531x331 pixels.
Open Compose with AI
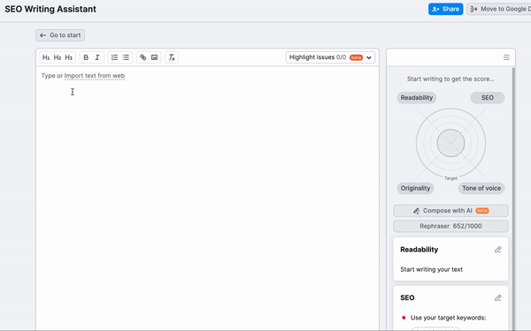[x=450, y=211]
